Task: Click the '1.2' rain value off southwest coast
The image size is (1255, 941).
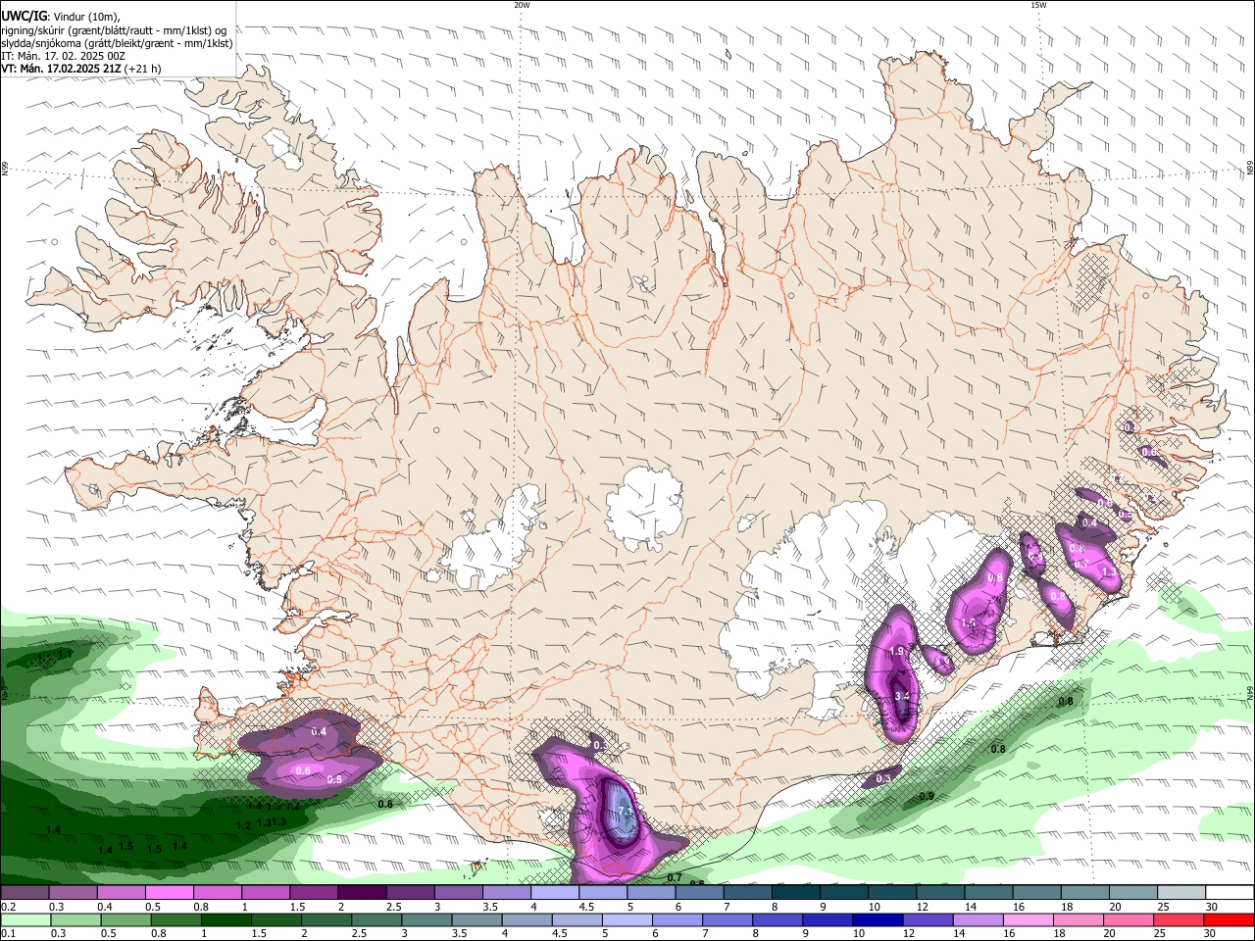Action: [243, 825]
